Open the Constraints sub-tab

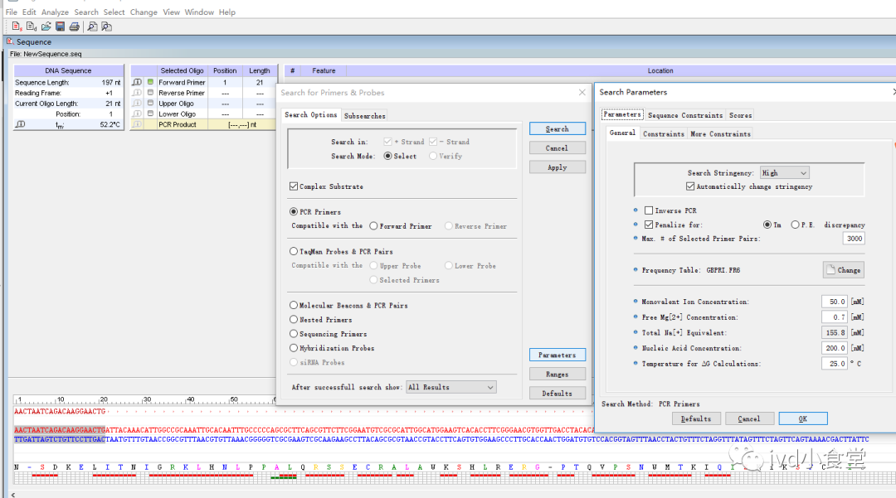(x=664, y=134)
